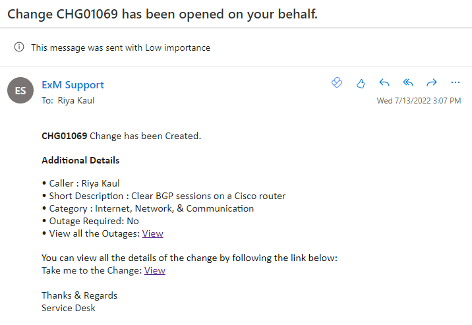Click the Additional Details heading
The image size is (472, 325).
click(x=80, y=160)
